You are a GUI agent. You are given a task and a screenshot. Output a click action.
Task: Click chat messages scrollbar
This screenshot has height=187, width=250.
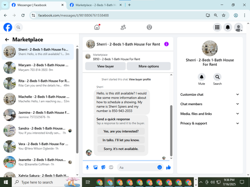coord(171,131)
